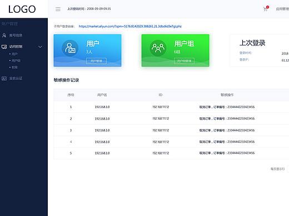The image size is (289, 216).
Task: Click the green 用户组 6组 card
Action: coord(176,50)
